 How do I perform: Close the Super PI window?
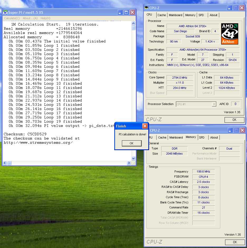[x=132, y=12]
